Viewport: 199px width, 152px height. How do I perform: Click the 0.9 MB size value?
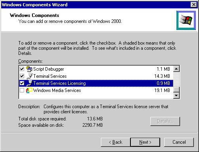click(x=163, y=83)
